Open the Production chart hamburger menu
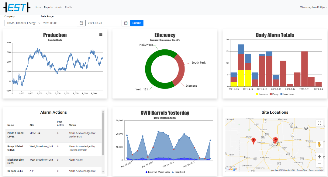This screenshot has width=328, height=177. point(101,34)
